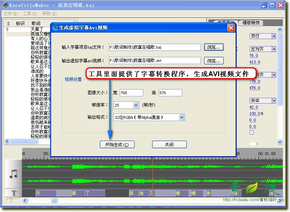This screenshot has width=290, height=212.
Task: Click the upper green waveform channel
Action: tap(153, 167)
